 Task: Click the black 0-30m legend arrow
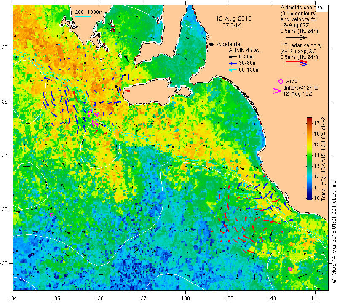pyautogui.click(x=233, y=57)
